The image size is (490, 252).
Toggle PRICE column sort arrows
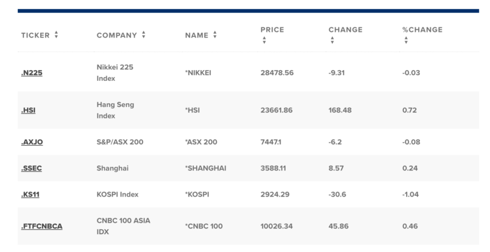tap(264, 40)
